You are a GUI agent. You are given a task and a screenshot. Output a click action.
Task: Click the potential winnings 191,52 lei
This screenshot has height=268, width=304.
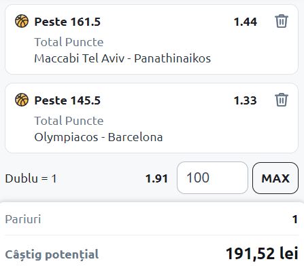point(262,253)
